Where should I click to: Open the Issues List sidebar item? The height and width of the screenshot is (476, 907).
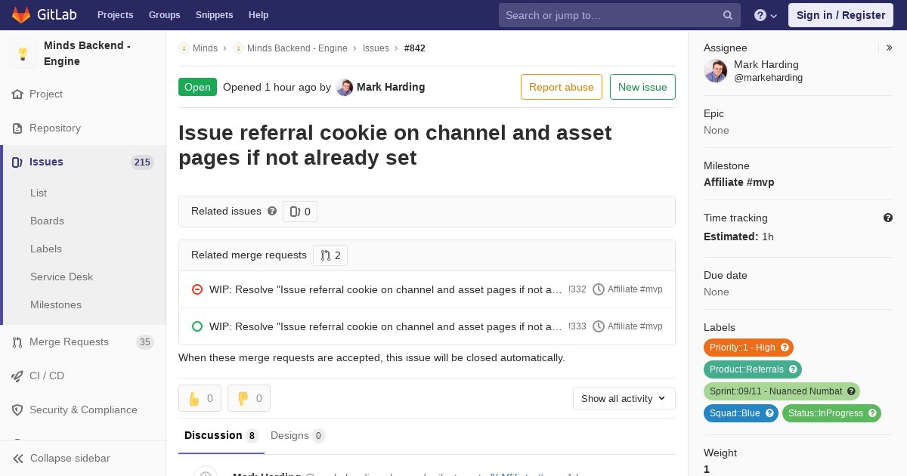(x=39, y=193)
